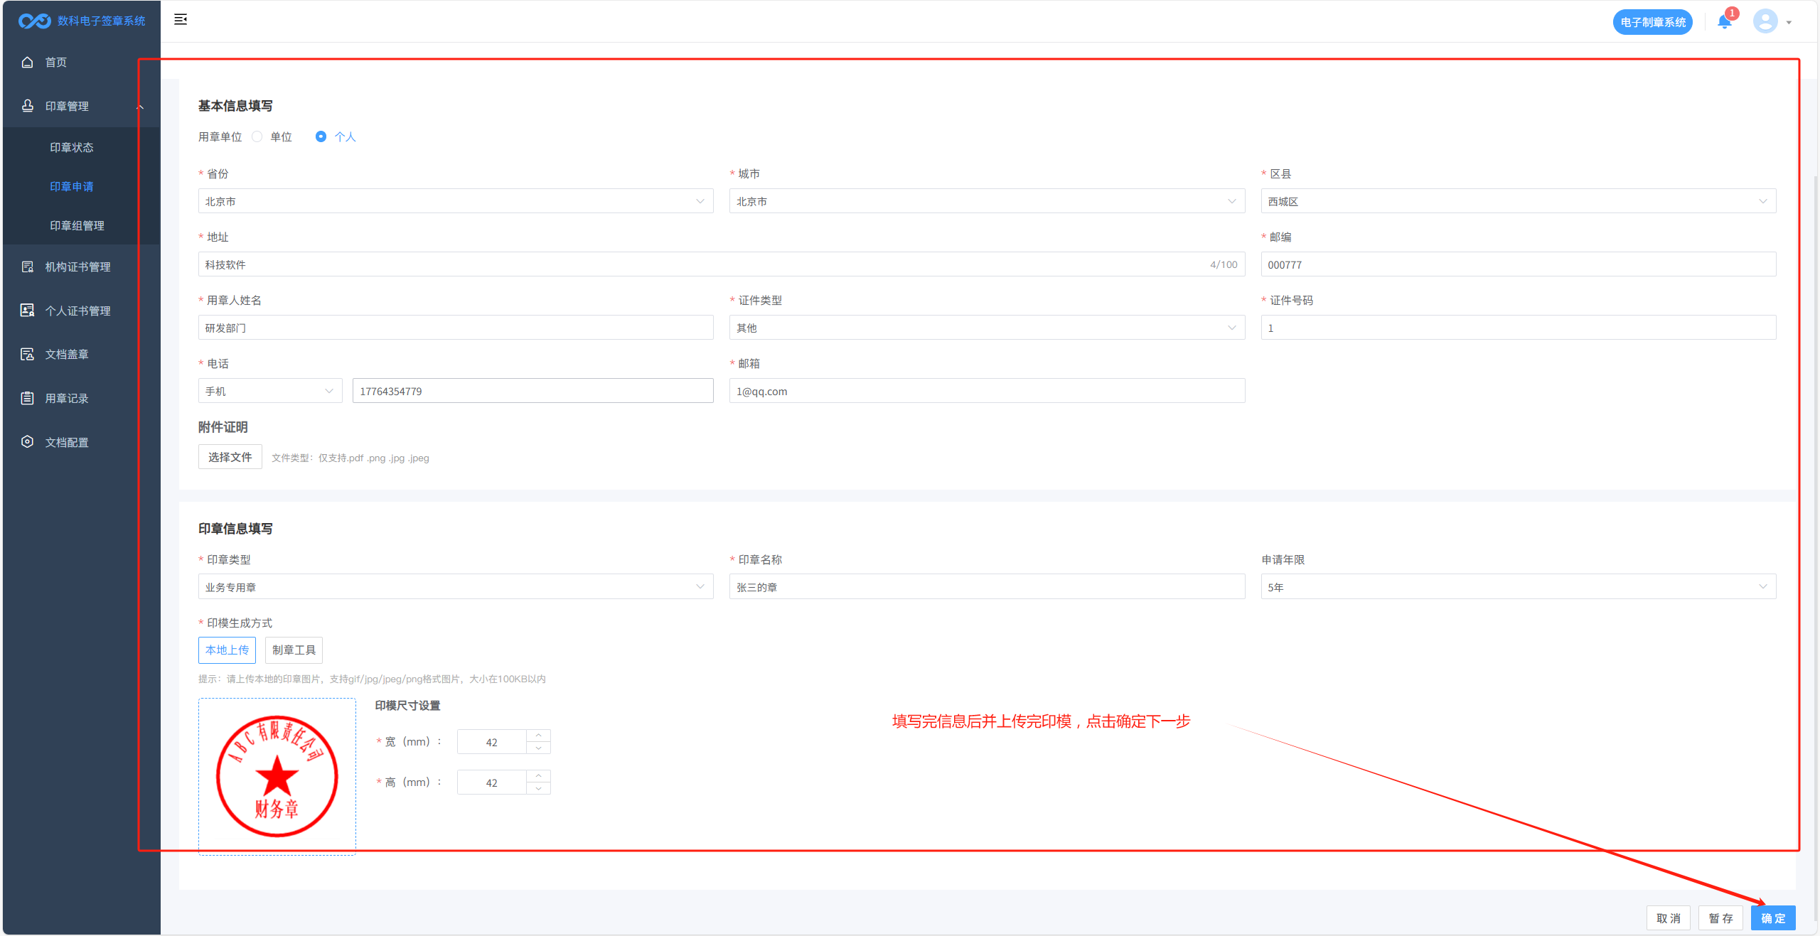Open the notification bell icon
Viewport: 1820px width, 936px height.
(x=1723, y=21)
